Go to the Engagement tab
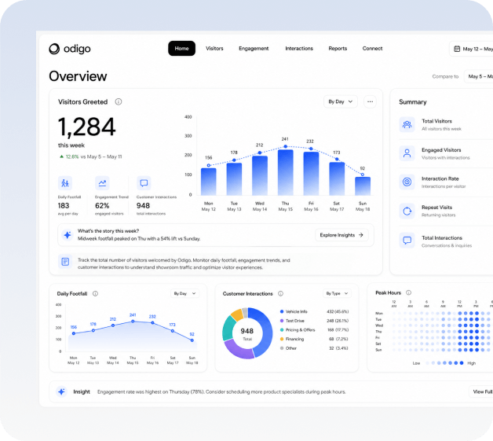 click(254, 49)
